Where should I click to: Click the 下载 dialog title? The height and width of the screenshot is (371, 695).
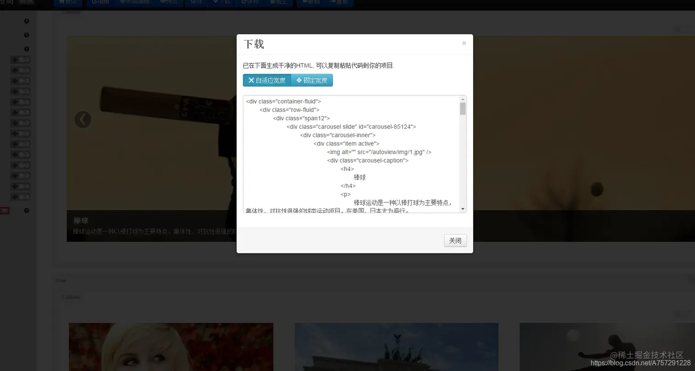254,44
